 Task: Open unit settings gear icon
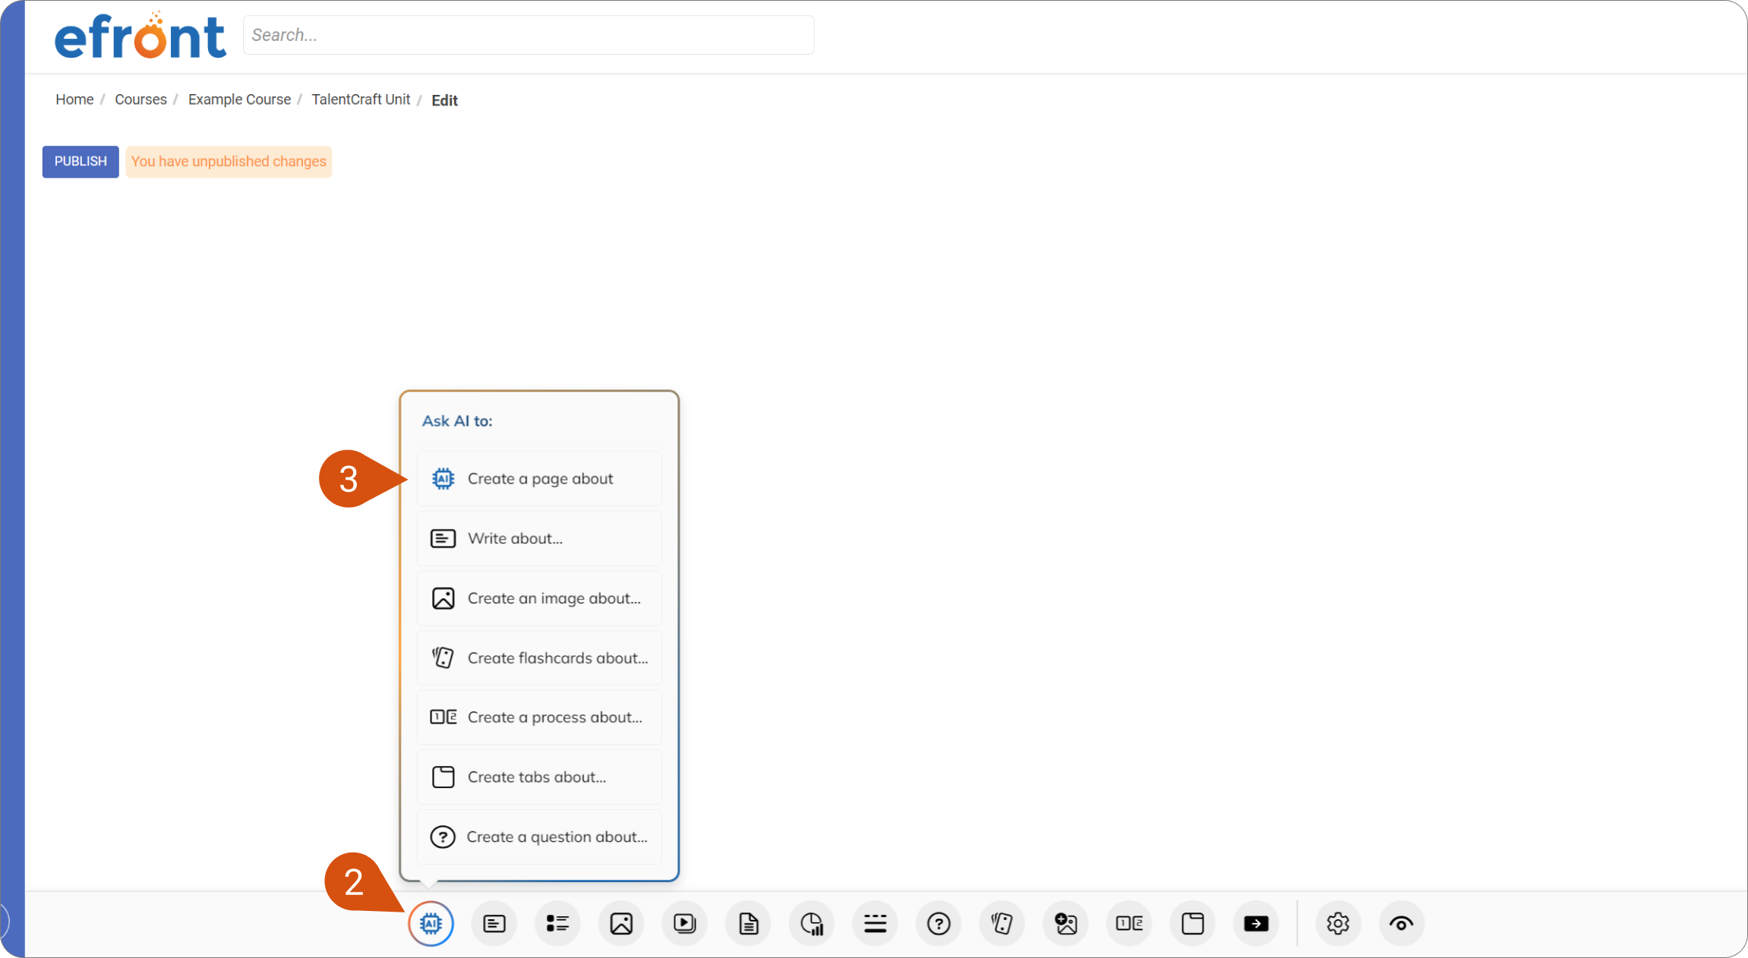pyautogui.click(x=1338, y=924)
